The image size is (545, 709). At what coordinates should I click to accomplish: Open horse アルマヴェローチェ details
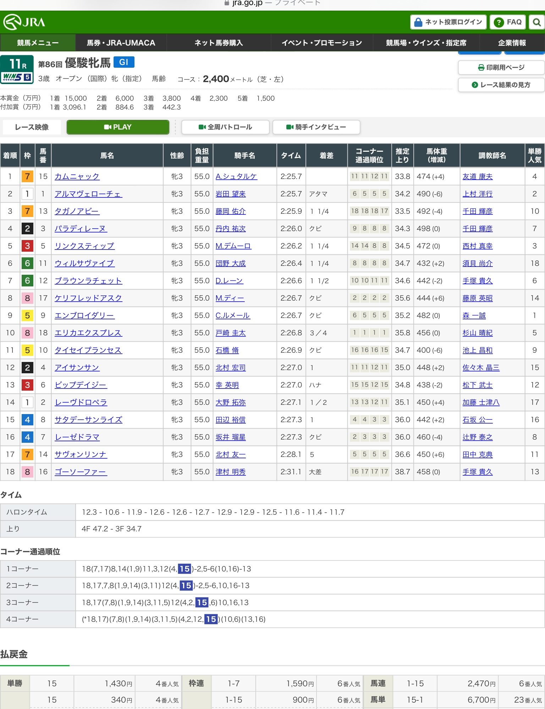point(88,194)
